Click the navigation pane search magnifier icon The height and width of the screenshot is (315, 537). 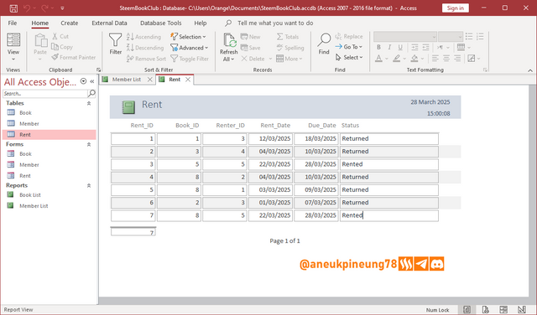click(x=91, y=93)
